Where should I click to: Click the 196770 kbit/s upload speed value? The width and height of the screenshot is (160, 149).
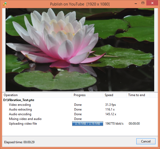point(114,124)
